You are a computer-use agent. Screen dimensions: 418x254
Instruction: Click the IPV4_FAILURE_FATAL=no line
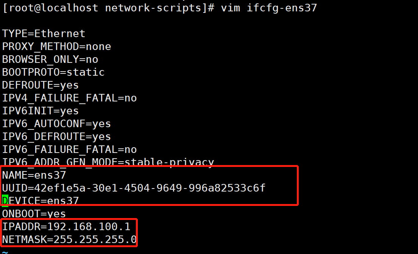coord(69,98)
